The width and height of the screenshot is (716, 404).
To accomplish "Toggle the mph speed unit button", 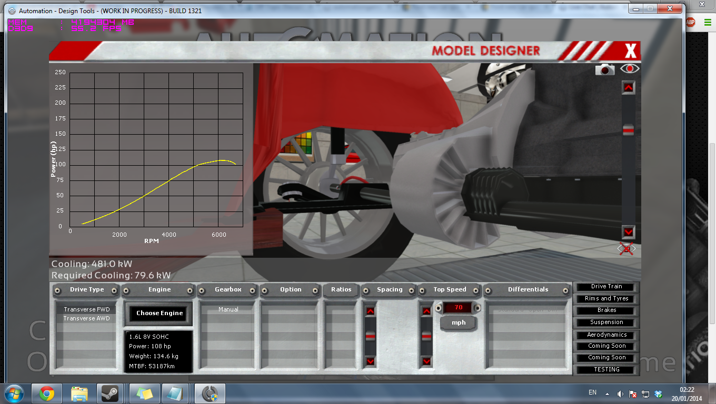I will 459,322.
